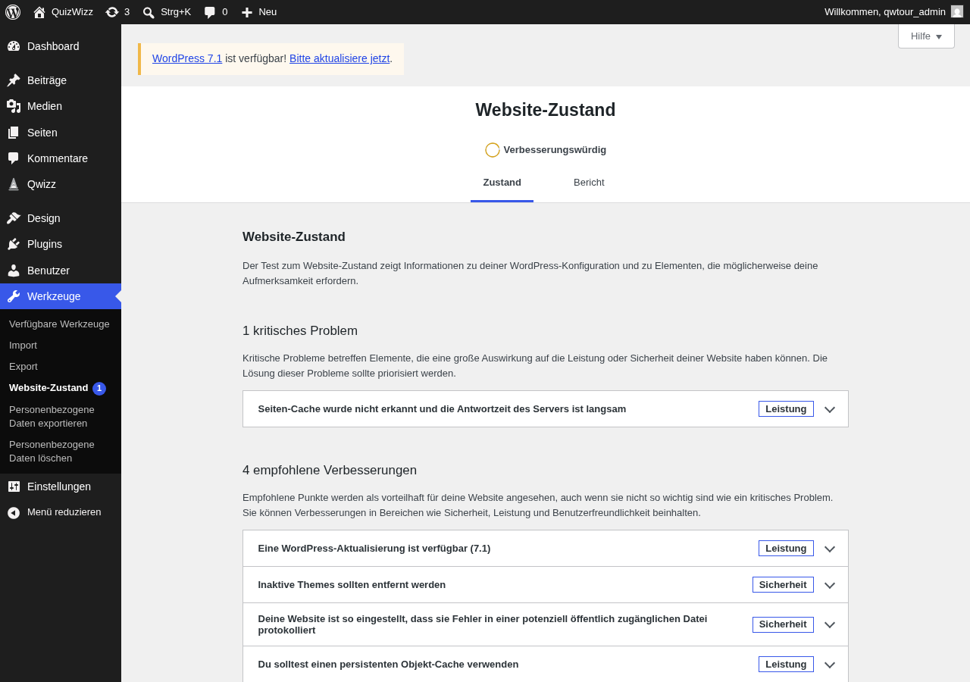Open Einstellungen menu label

pos(59,486)
